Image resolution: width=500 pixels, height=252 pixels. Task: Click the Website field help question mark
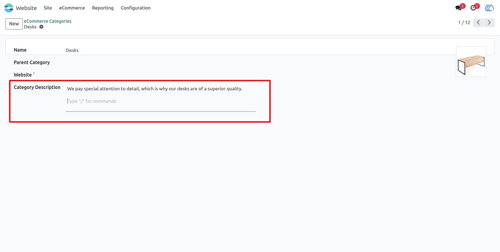tap(34, 73)
